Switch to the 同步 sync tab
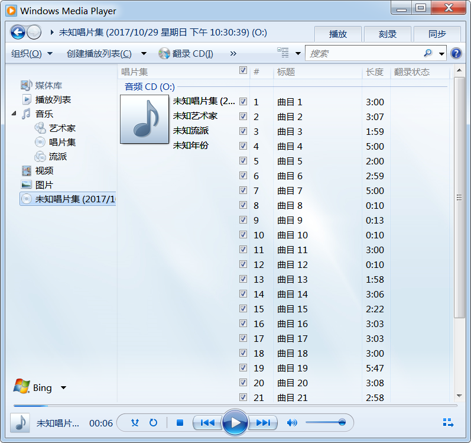The height and width of the screenshot is (443, 471). tap(437, 34)
